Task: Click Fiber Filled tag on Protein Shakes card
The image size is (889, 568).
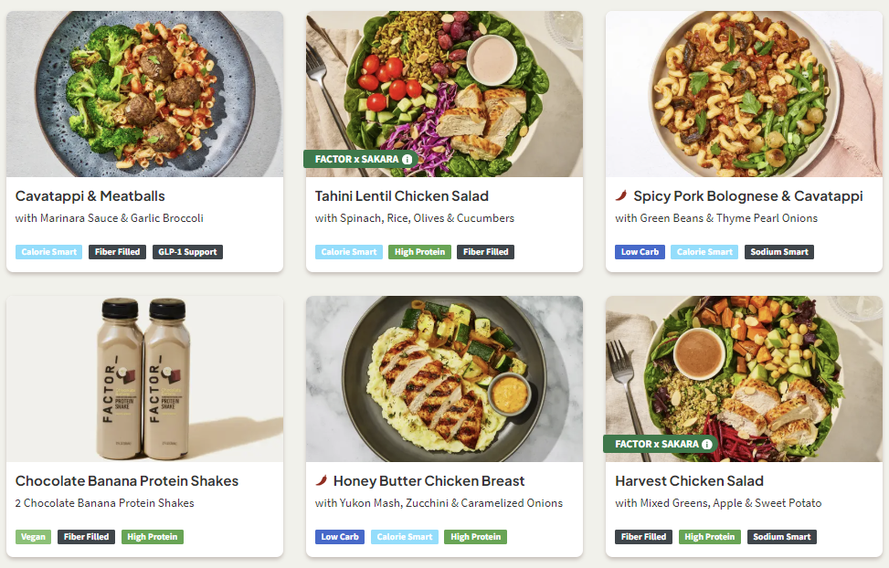Action: (87, 537)
